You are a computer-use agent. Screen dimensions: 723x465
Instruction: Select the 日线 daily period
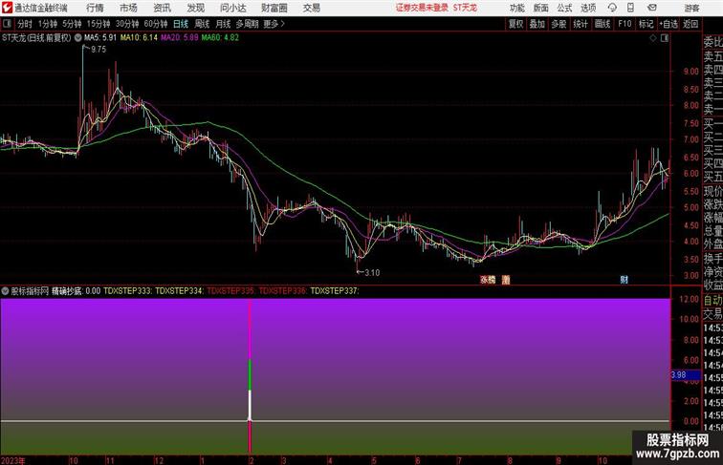181,24
